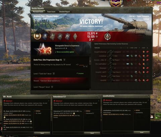Select the Personal Score tab
This screenshot has height=137, width=161.
pos(38,12)
